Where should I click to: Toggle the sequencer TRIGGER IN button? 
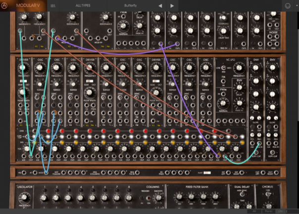142,198
